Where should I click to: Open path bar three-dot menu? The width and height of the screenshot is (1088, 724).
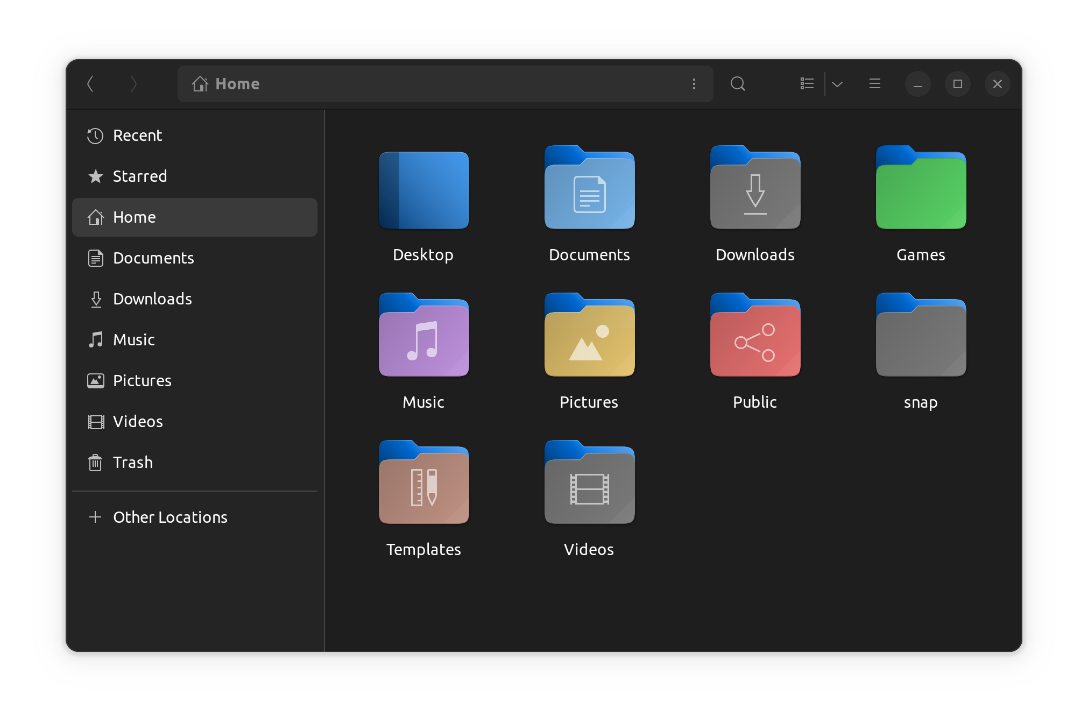pyautogui.click(x=694, y=84)
